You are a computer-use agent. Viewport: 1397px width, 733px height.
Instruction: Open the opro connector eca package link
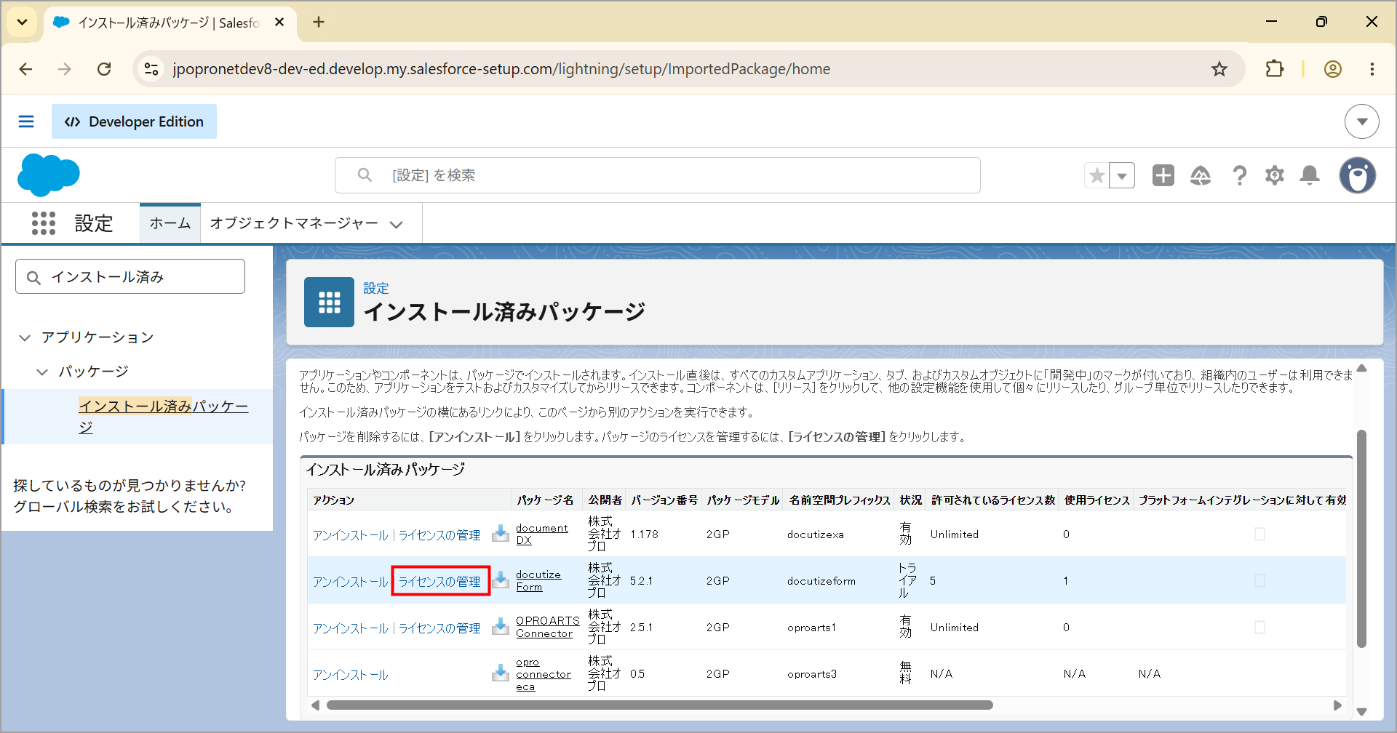543,674
